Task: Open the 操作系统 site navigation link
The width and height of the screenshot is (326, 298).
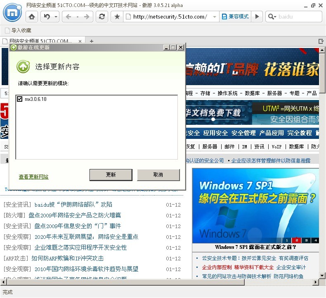Action: [227, 93]
